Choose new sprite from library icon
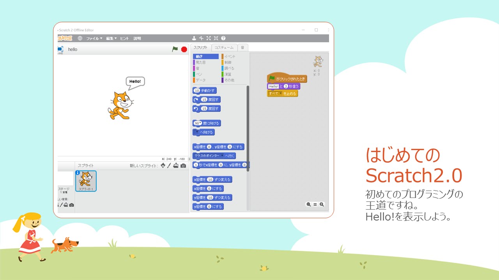This screenshot has height=280, width=499. [163, 166]
